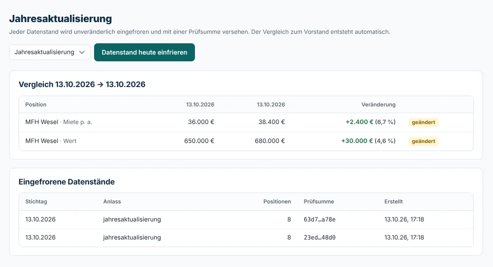Select the Anlass column header

[112, 202]
